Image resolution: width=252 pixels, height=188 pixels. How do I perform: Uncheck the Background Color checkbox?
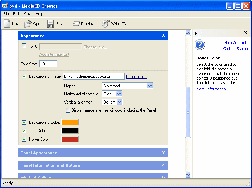[x=24, y=122]
